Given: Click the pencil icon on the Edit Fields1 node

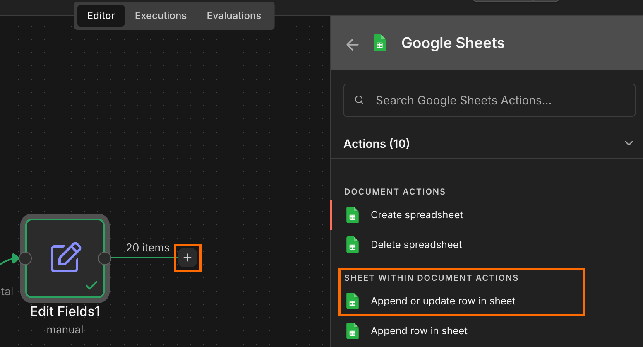Looking at the screenshot, I should pos(65,258).
